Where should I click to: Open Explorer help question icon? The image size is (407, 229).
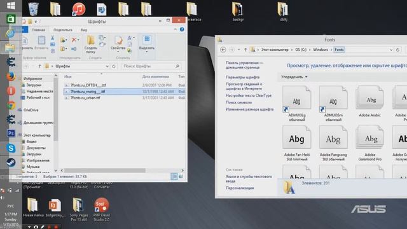(182, 29)
